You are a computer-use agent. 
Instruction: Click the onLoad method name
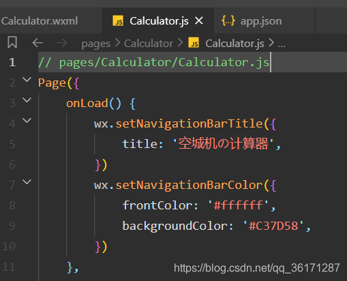pyautogui.click(x=87, y=103)
